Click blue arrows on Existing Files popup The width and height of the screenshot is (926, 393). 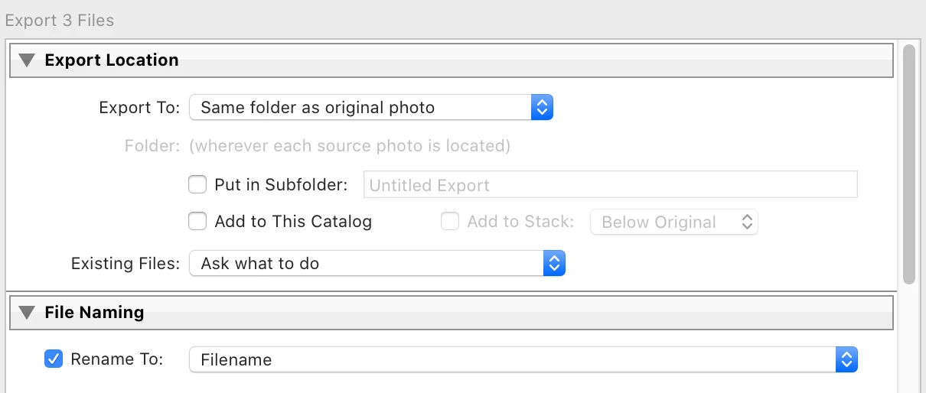pyautogui.click(x=553, y=264)
